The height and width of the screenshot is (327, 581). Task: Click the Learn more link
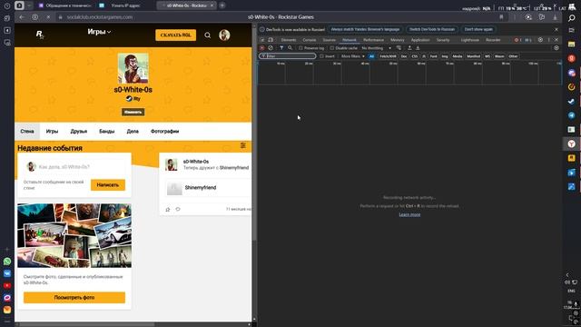(x=409, y=214)
